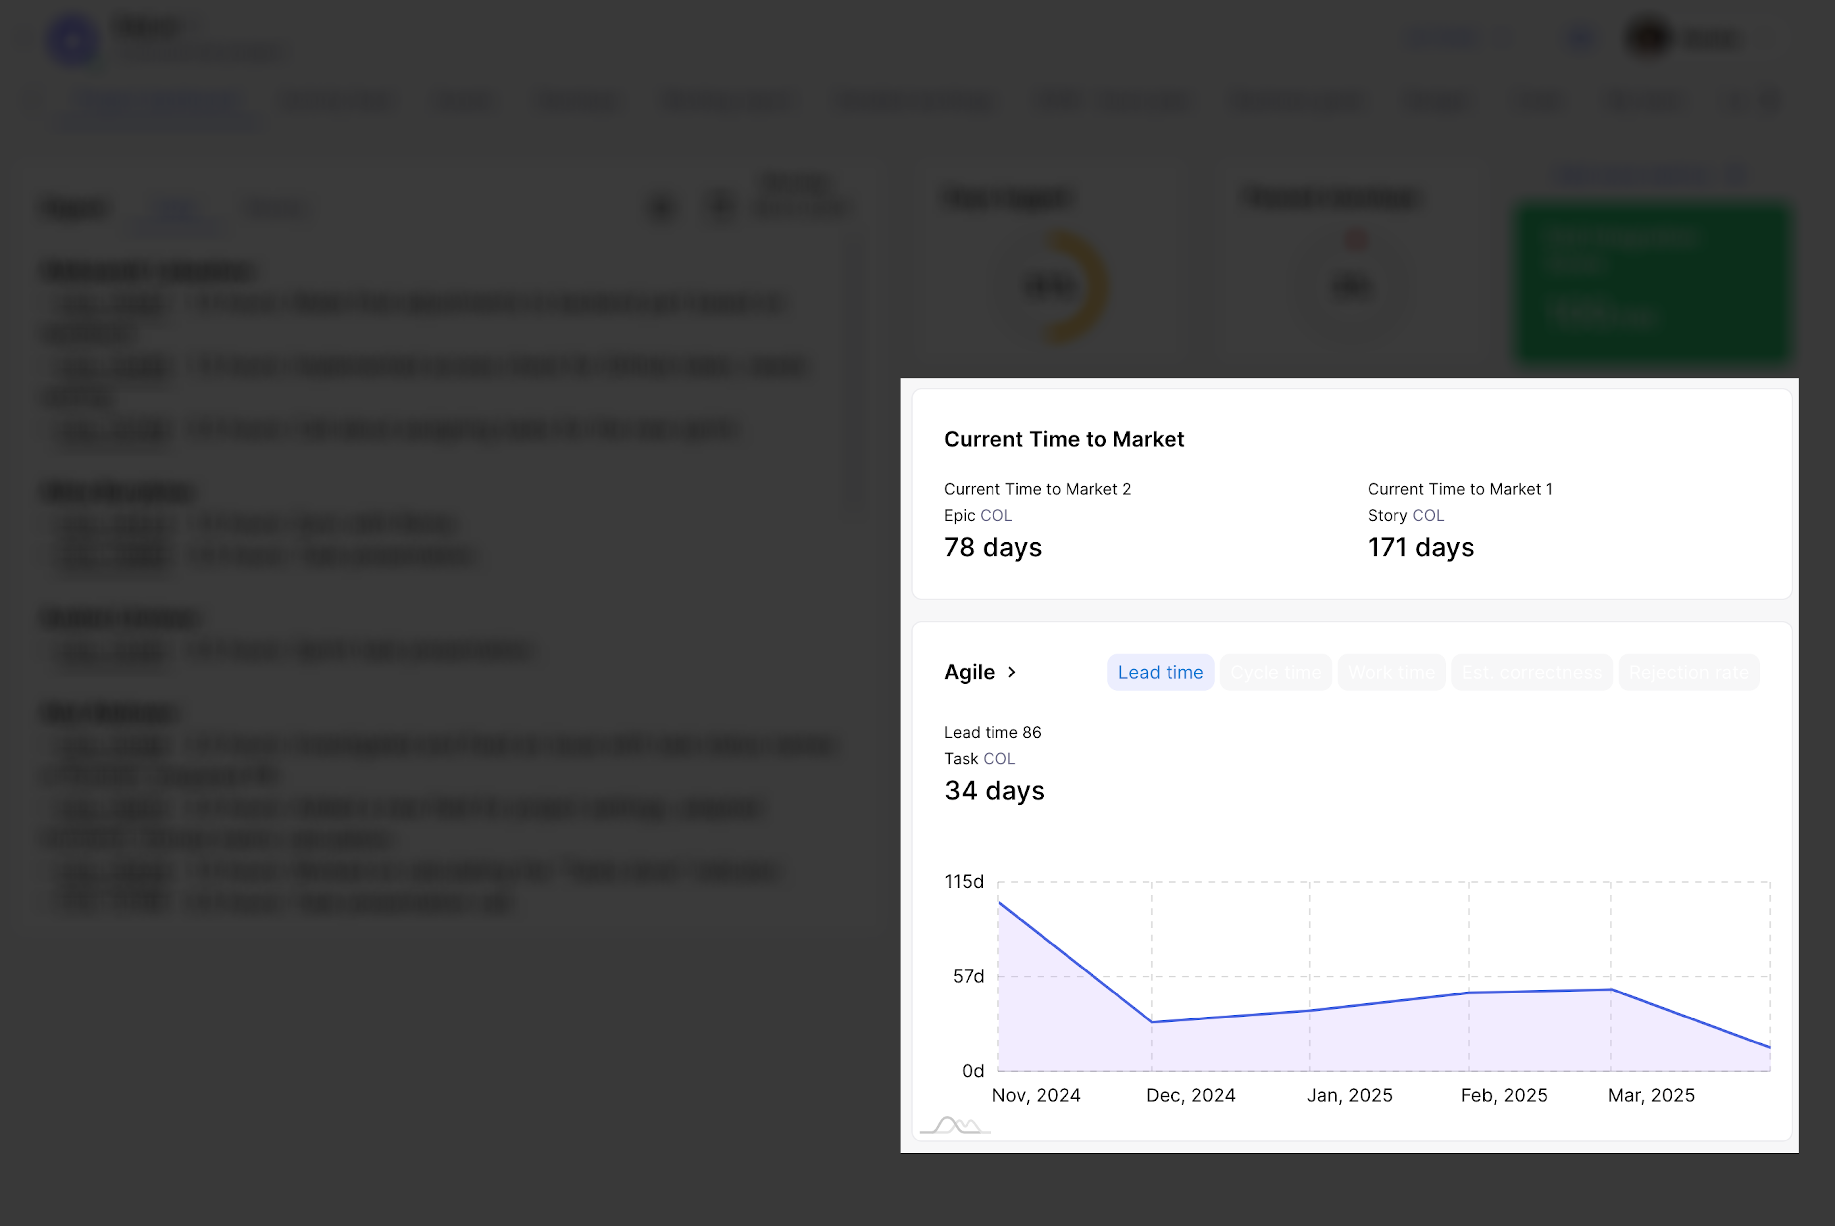
Task: Click the 'Current Time to Market 1' label
Action: [x=1460, y=489]
